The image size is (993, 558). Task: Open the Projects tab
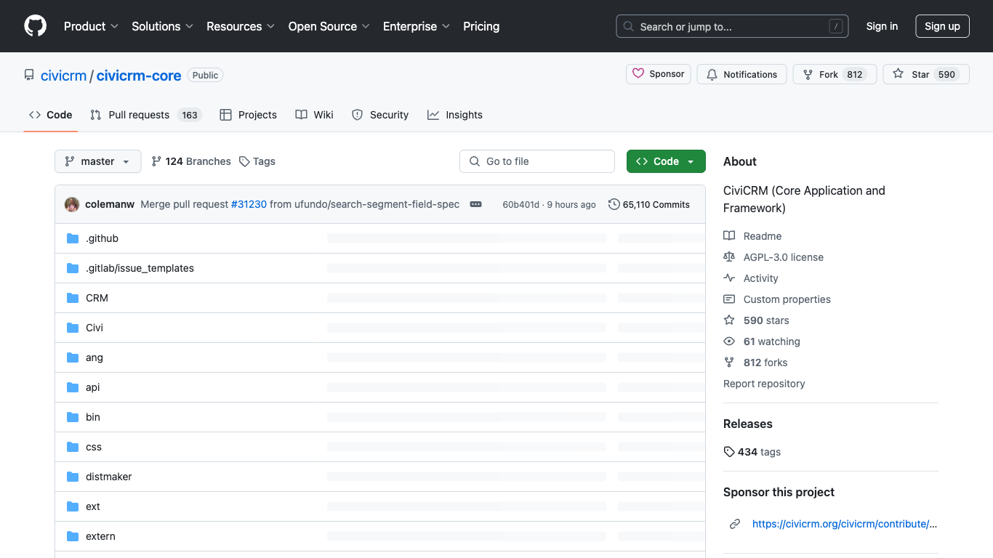click(x=249, y=115)
